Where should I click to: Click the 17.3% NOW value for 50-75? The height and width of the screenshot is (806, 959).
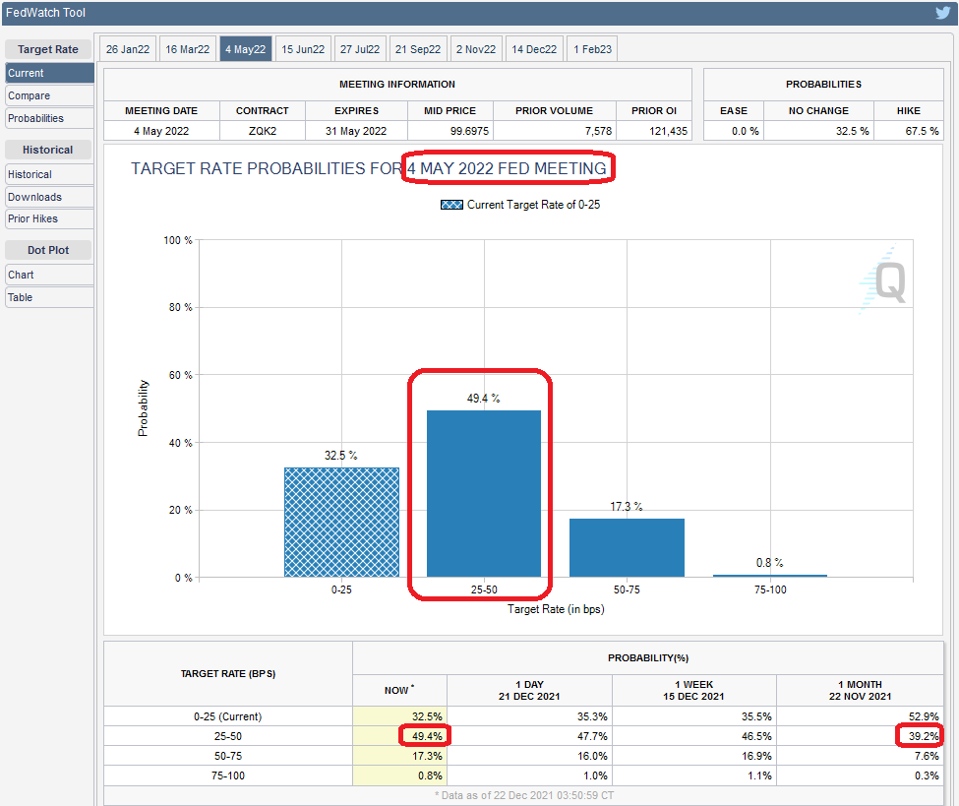click(x=427, y=756)
